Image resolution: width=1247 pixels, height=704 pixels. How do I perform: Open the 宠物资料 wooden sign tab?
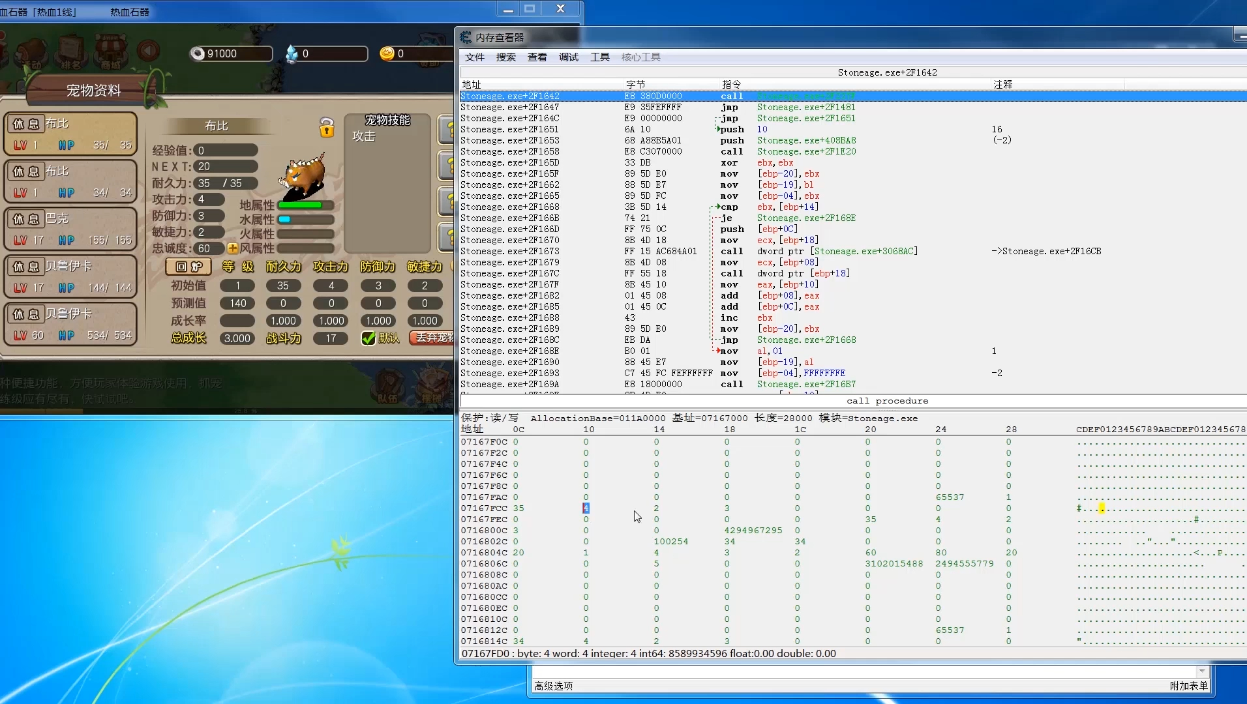93,91
